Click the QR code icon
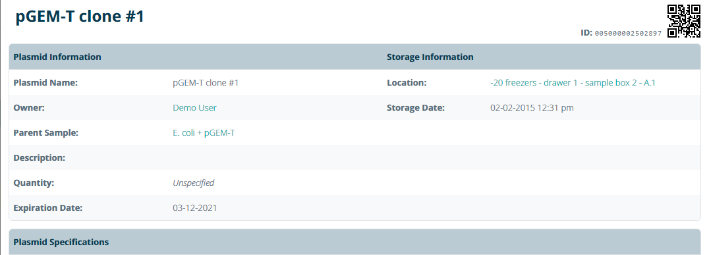The height and width of the screenshot is (255, 709). coord(684,21)
